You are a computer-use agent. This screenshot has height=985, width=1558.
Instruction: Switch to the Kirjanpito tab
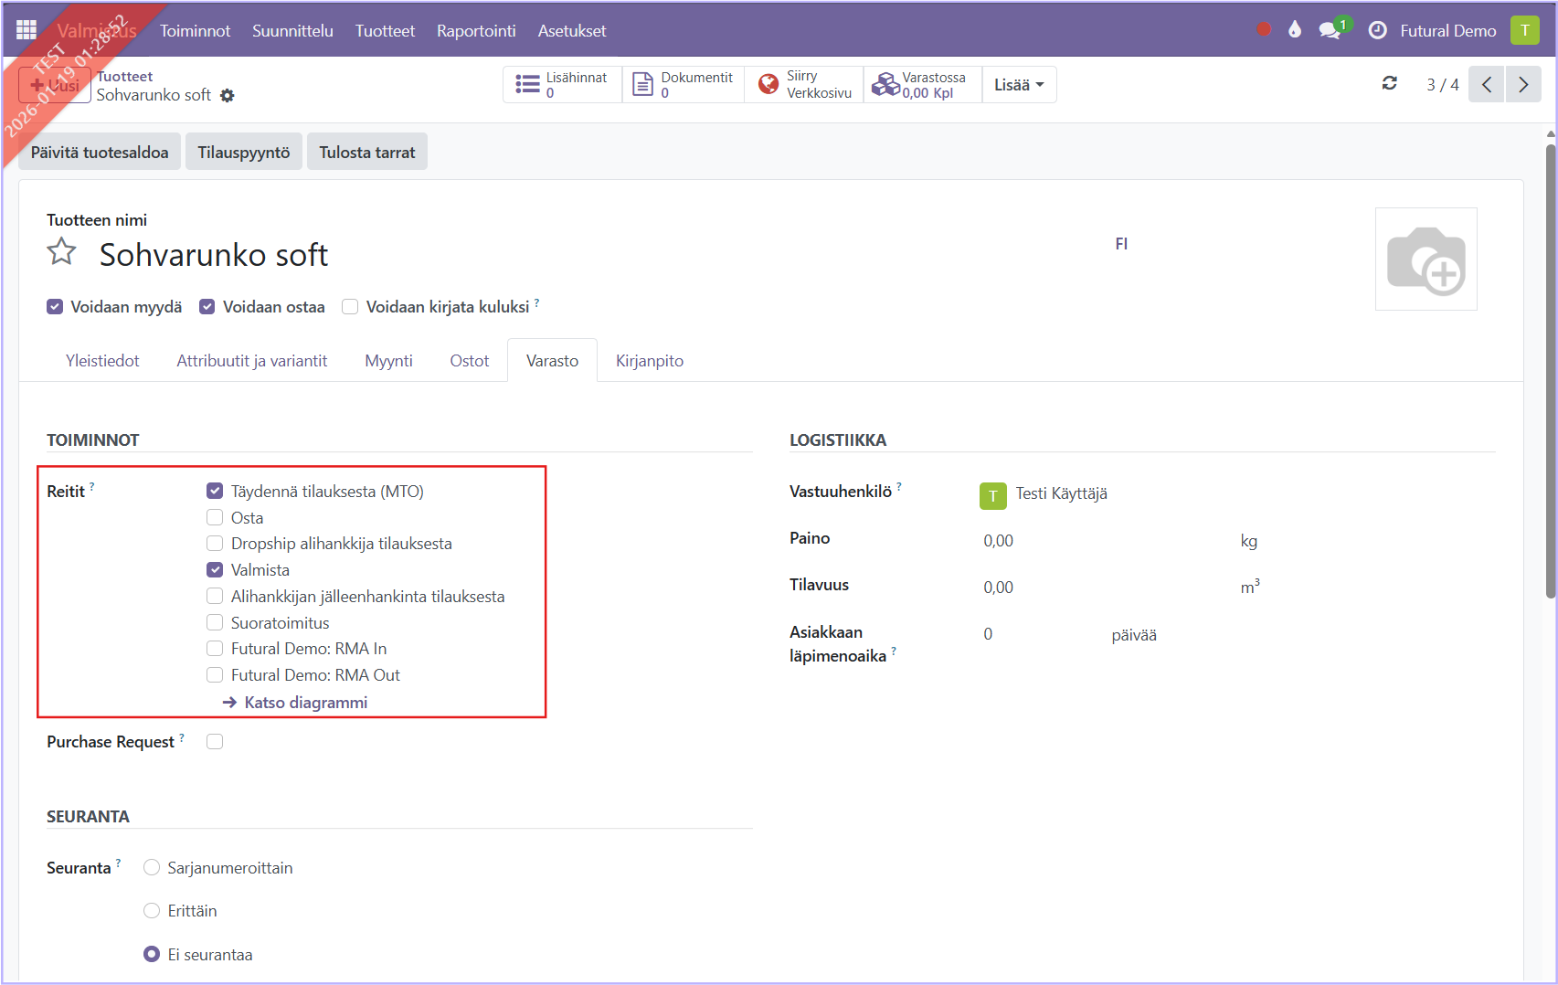tap(650, 361)
